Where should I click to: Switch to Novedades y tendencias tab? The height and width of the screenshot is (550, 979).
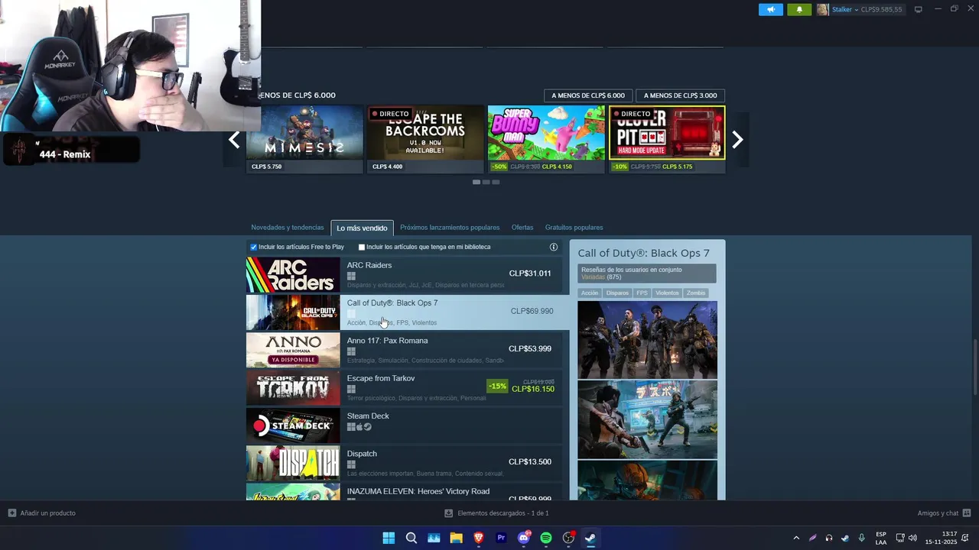click(288, 228)
